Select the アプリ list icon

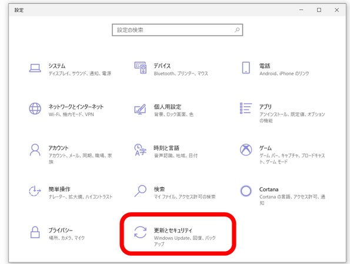point(246,109)
